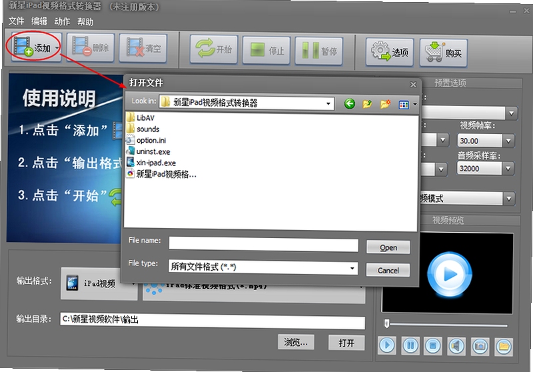533x372 pixels.
Task: Click the view menu grid icon
Action: coord(404,105)
